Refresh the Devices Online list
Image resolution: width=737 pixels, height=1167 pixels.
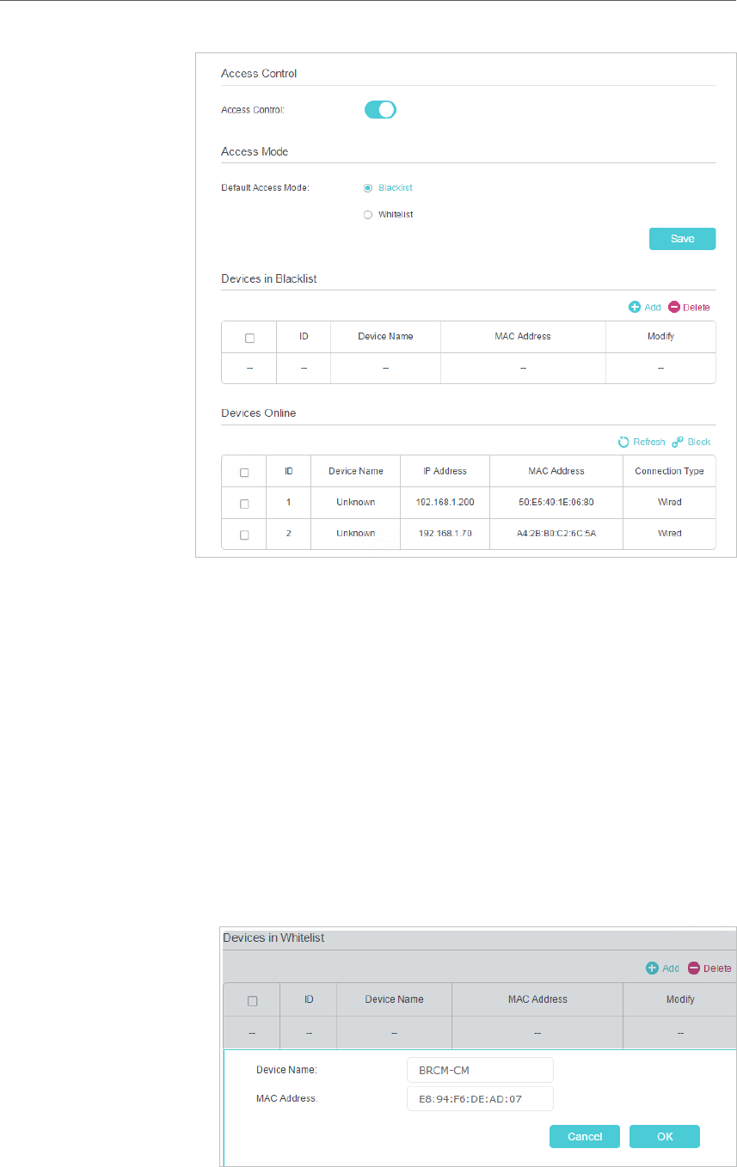pyautogui.click(x=623, y=442)
